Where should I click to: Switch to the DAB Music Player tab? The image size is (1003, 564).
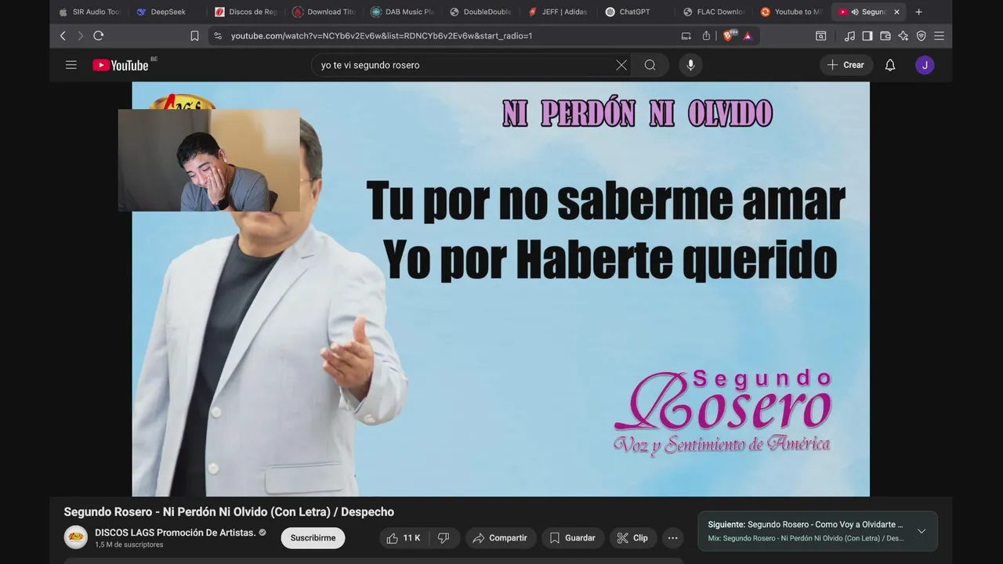coord(403,12)
